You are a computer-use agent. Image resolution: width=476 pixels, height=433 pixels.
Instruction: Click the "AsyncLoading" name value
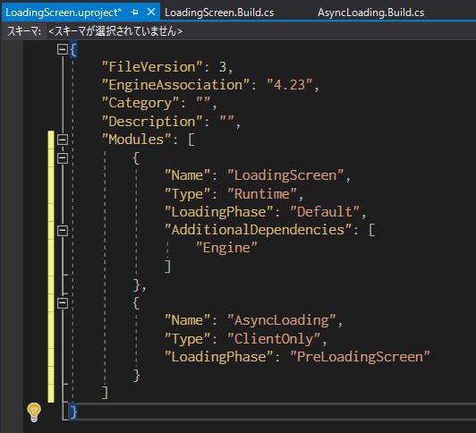pyautogui.click(x=282, y=320)
